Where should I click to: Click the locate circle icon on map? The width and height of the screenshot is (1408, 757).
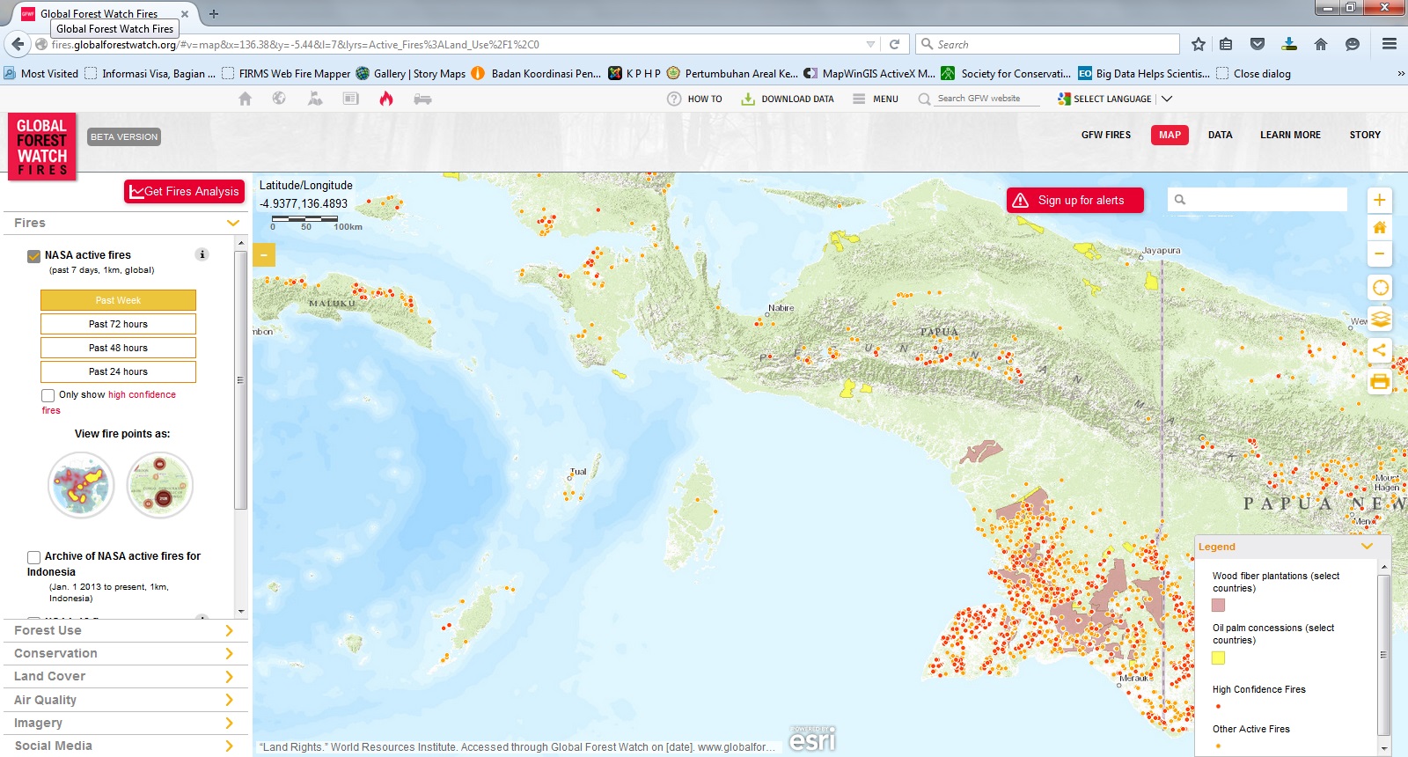[x=1380, y=288]
